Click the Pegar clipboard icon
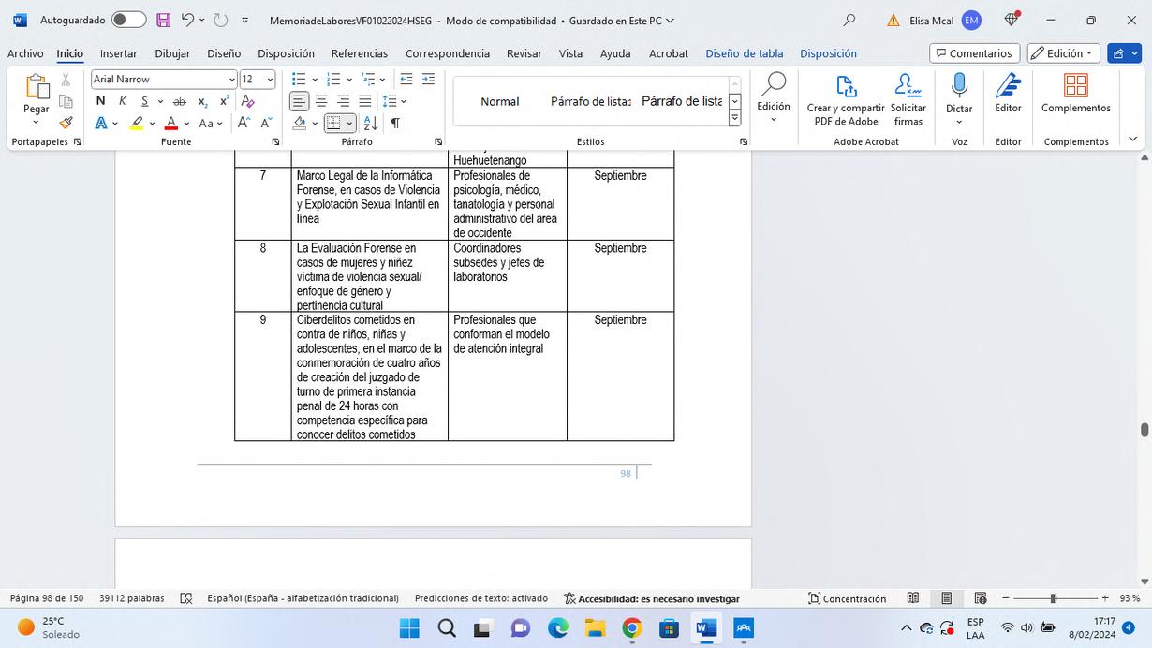This screenshot has width=1152, height=648. 37,87
